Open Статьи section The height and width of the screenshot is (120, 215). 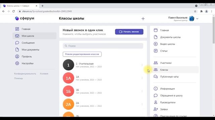coord(161,51)
